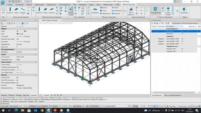Switch to the Объекты panel tab
This screenshot has width=201, height=113.
click(11, 95)
